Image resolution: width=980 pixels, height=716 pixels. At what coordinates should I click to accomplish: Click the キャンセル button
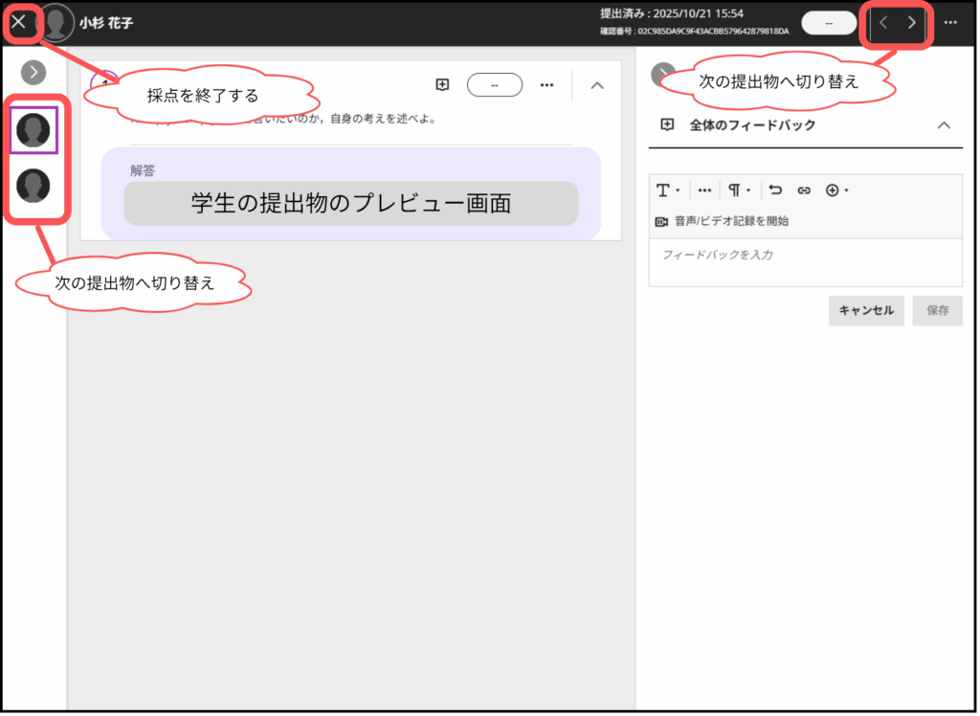[x=866, y=310]
